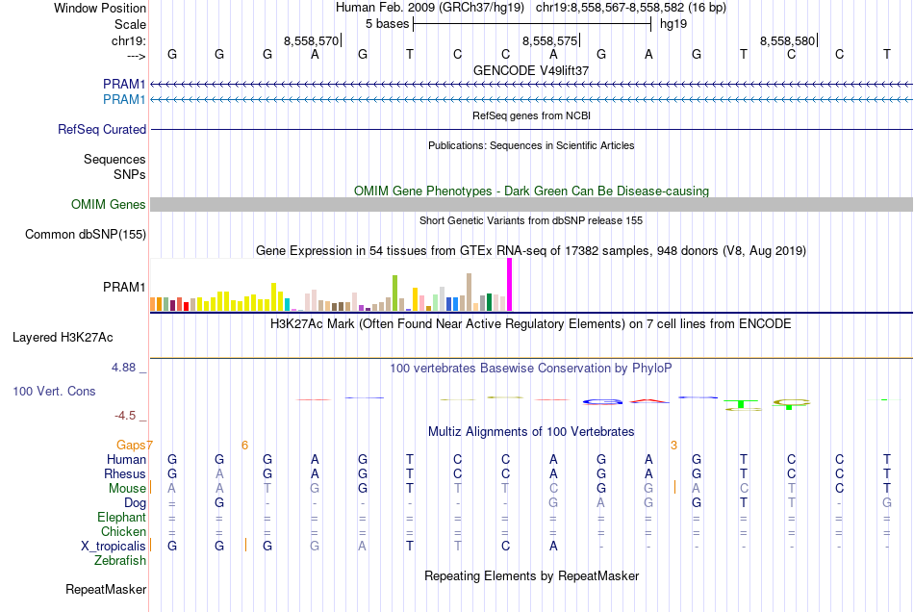914x612 pixels.
Task: Click the X_tropicalis alignment row label
Action: [114, 547]
